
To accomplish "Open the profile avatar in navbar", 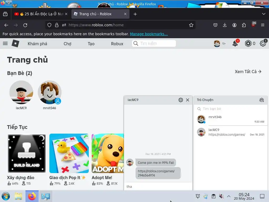I will click(x=217, y=43).
